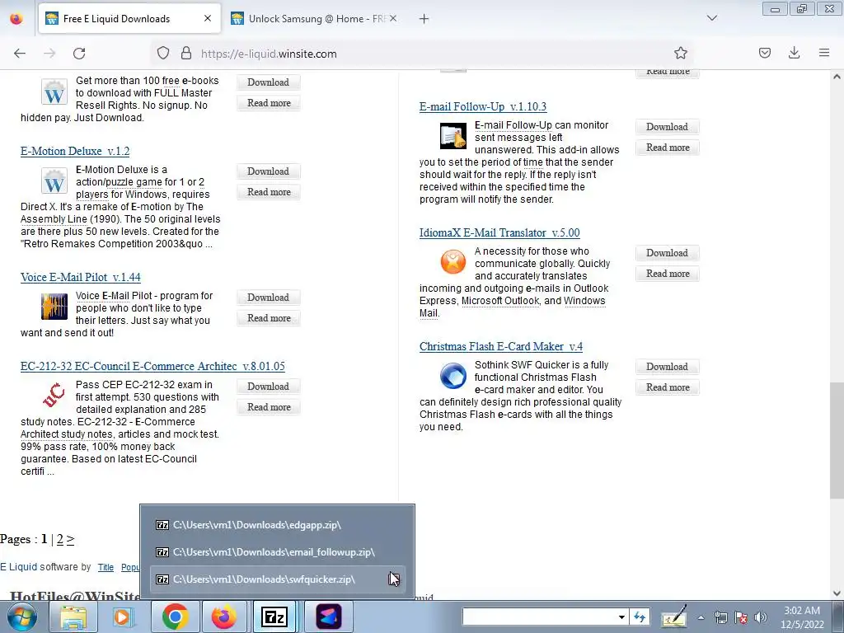Read more about Voice E-Mail Pilot
Viewport: 844px width, 633px height.
pos(268,318)
